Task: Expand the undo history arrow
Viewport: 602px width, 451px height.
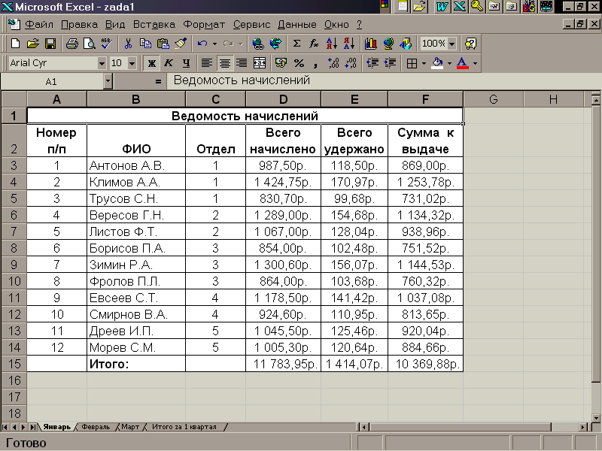Action: pyautogui.click(x=214, y=44)
